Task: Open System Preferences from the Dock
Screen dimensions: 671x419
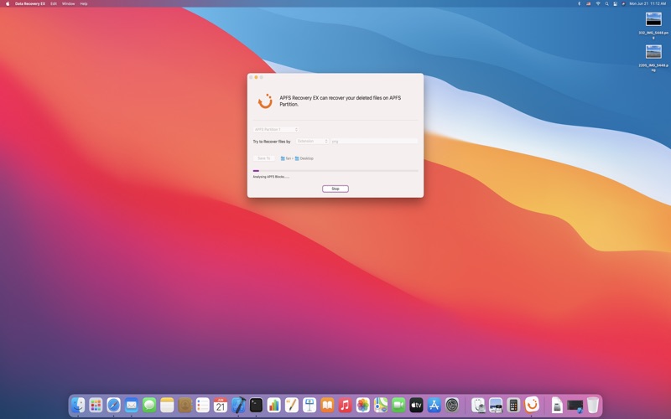Action: click(452, 405)
